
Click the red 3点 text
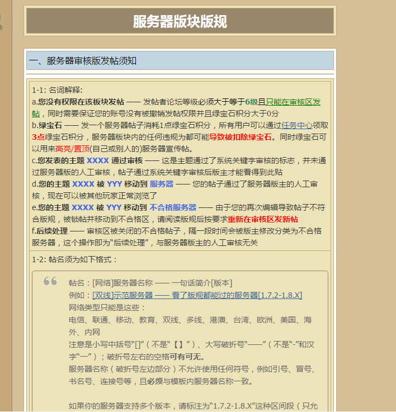[x=39, y=137]
